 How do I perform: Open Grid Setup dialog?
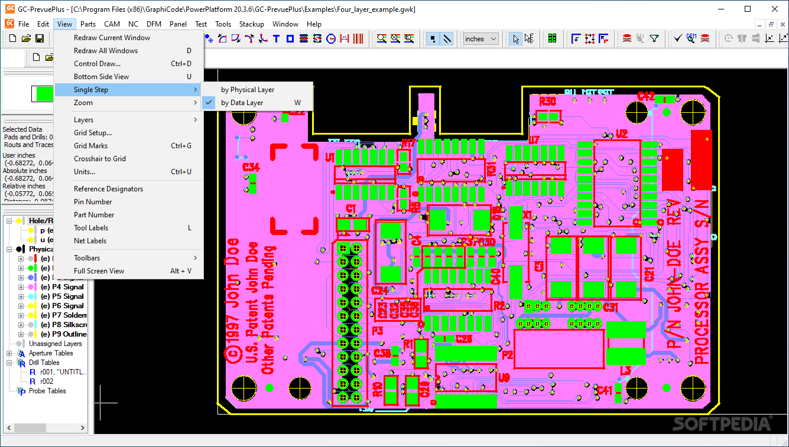(x=128, y=133)
